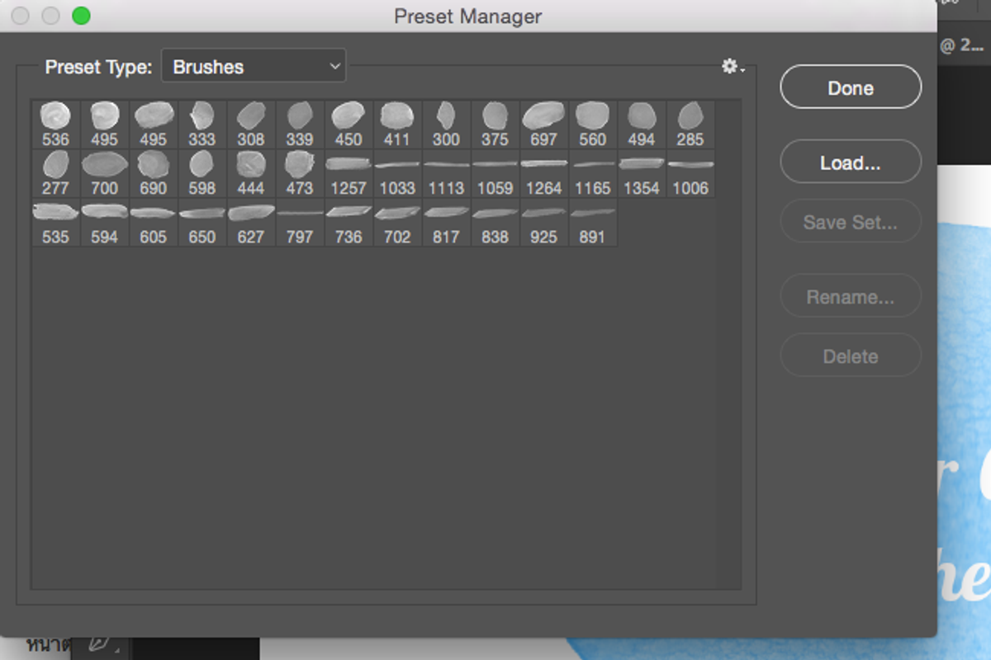Click the Load... button
991x660 pixels.
pos(851,163)
